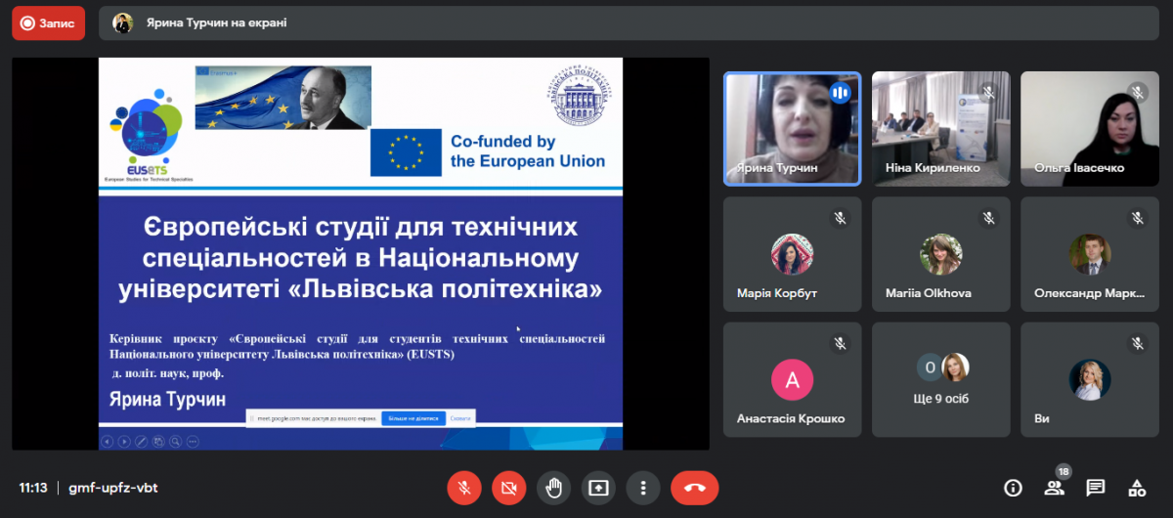Click presenter name Ярина Турчин on slide

tap(168, 400)
